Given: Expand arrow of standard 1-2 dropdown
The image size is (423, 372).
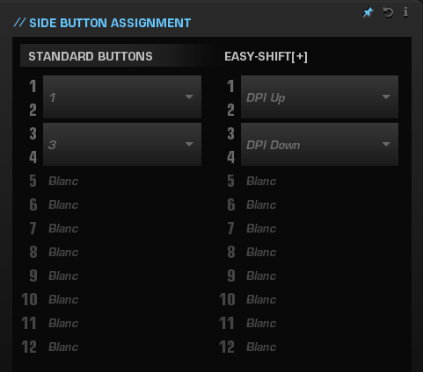Looking at the screenshot, I should pyautogui.click(x=189, y=97).
